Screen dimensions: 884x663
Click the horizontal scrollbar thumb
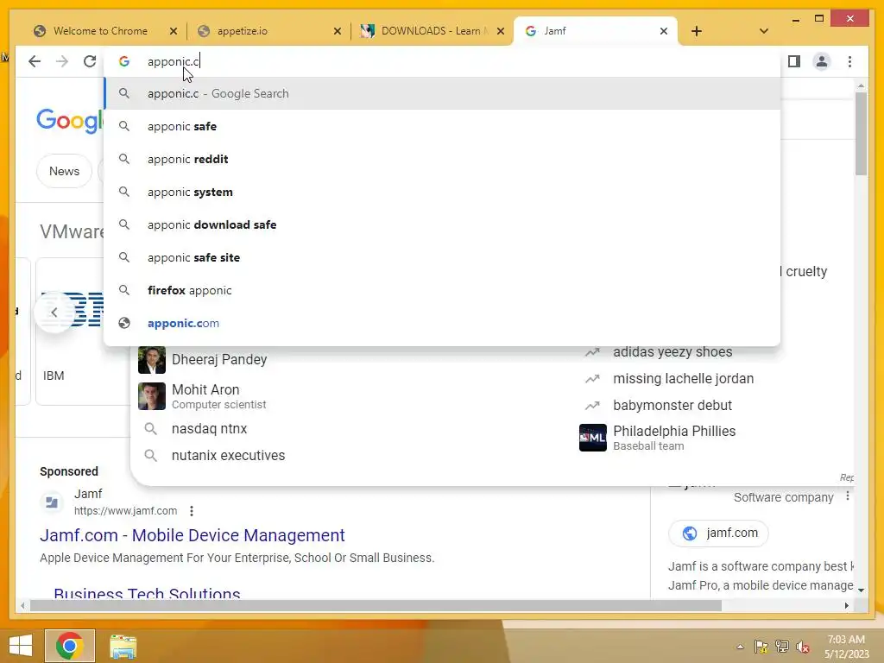(376, 605)
